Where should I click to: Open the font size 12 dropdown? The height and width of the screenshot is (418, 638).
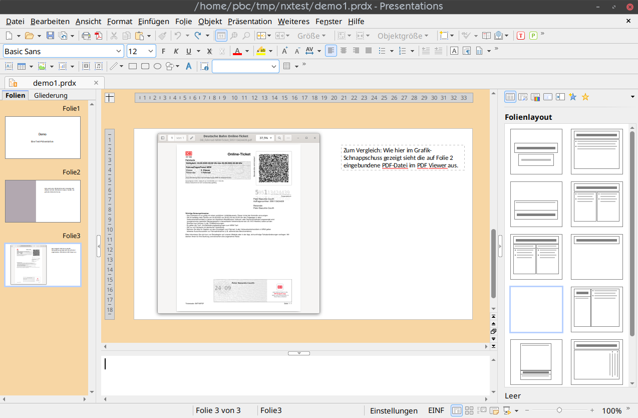[151, 51]
